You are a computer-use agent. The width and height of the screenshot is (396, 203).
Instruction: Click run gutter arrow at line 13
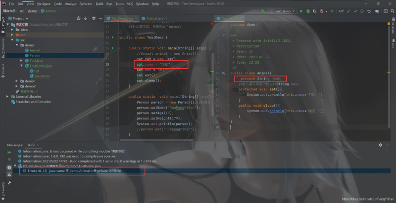pyautogui.click(x=113, y=37)
